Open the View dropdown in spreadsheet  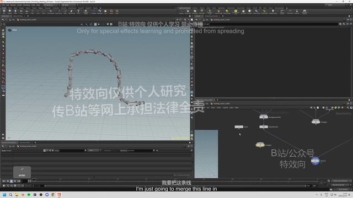point(94,151)
